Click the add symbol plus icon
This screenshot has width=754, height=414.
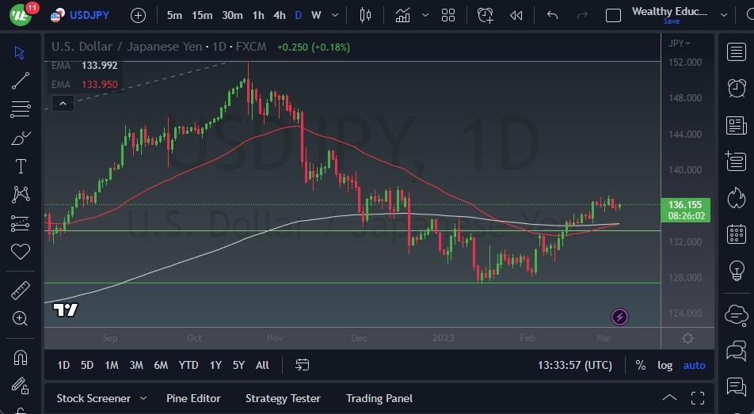click(138, 15)
